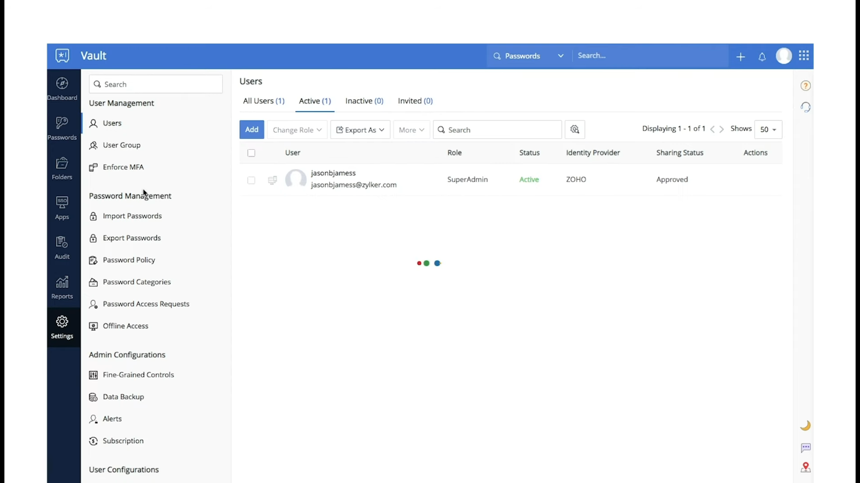Go to Folders in left navigation
Screen dimensions: 860x483
click(x=62, y=168)
